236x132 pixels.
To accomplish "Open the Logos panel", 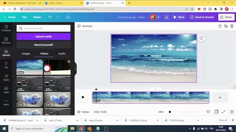I will [x=6, y=90].
